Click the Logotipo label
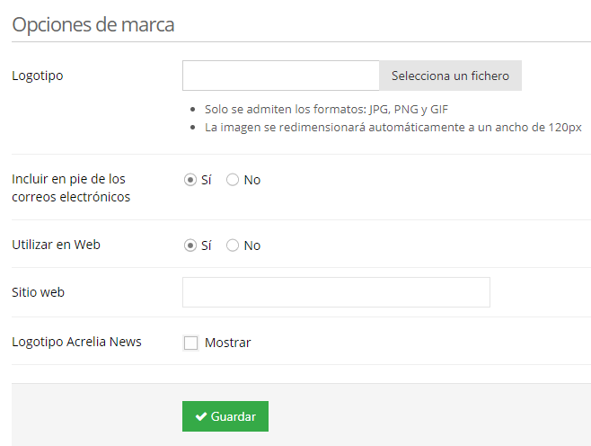This screenshot has width=591, height=446. [x=38, y=76]
